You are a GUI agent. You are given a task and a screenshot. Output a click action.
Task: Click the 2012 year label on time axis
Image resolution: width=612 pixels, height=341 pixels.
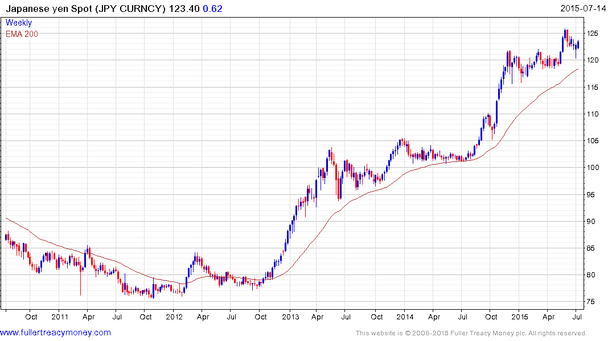174,317
